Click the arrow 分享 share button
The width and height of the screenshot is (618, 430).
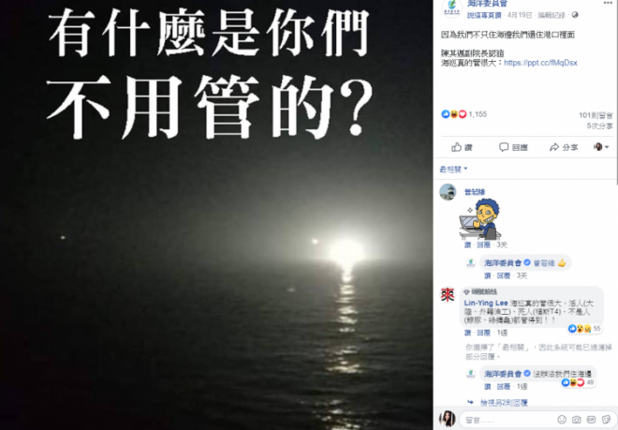tap(564, 147)
